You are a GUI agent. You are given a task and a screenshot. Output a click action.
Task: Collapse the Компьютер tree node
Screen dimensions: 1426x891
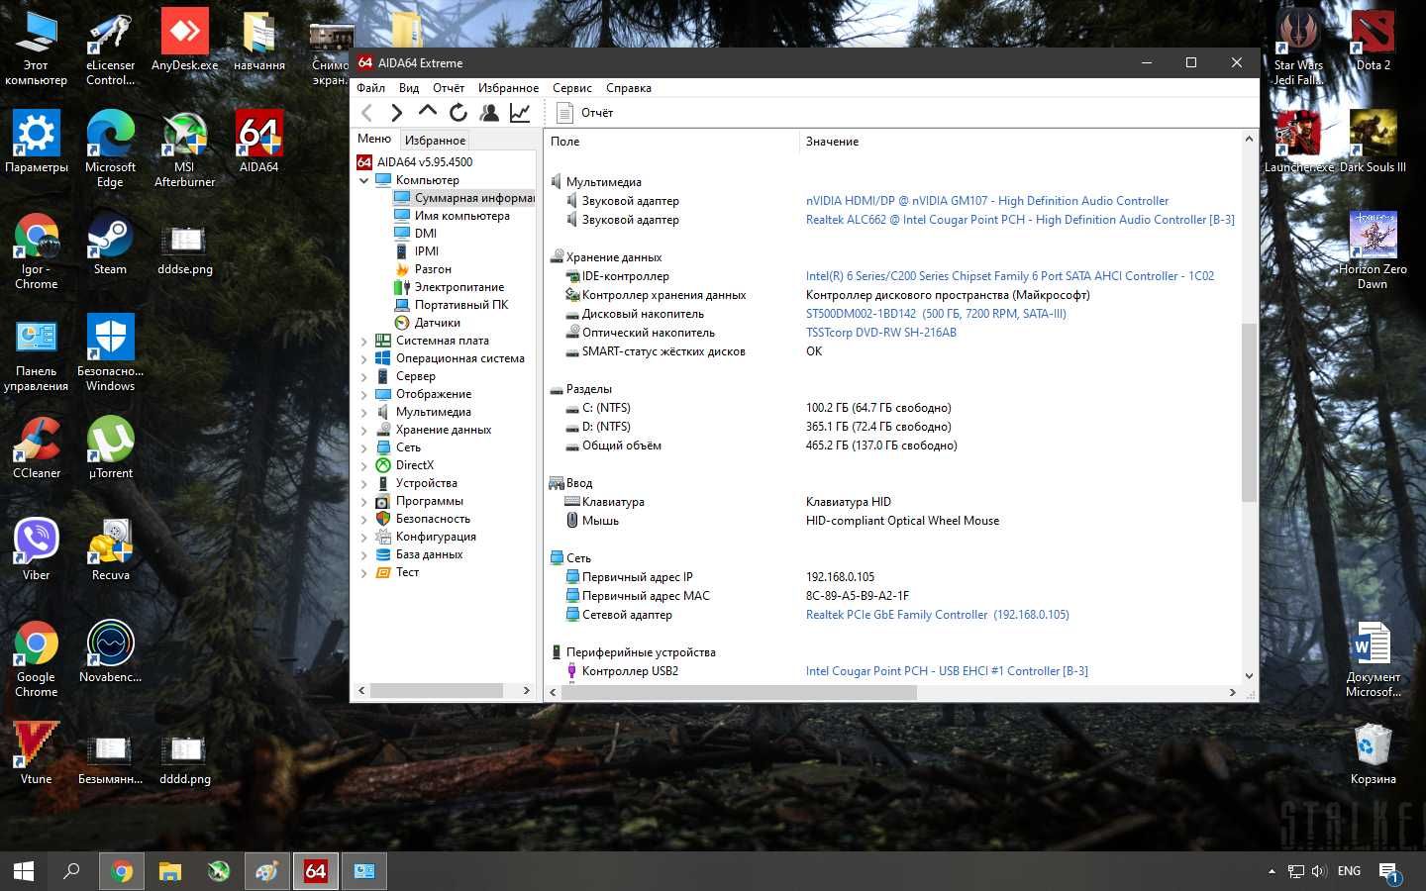click(x=363, y=180)
